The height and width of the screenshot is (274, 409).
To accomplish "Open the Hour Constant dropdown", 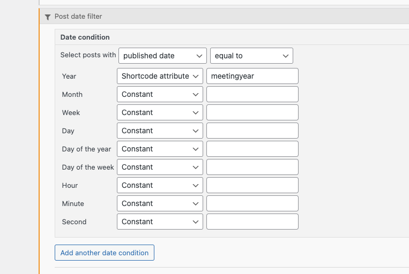I will (x=160, y=185).
